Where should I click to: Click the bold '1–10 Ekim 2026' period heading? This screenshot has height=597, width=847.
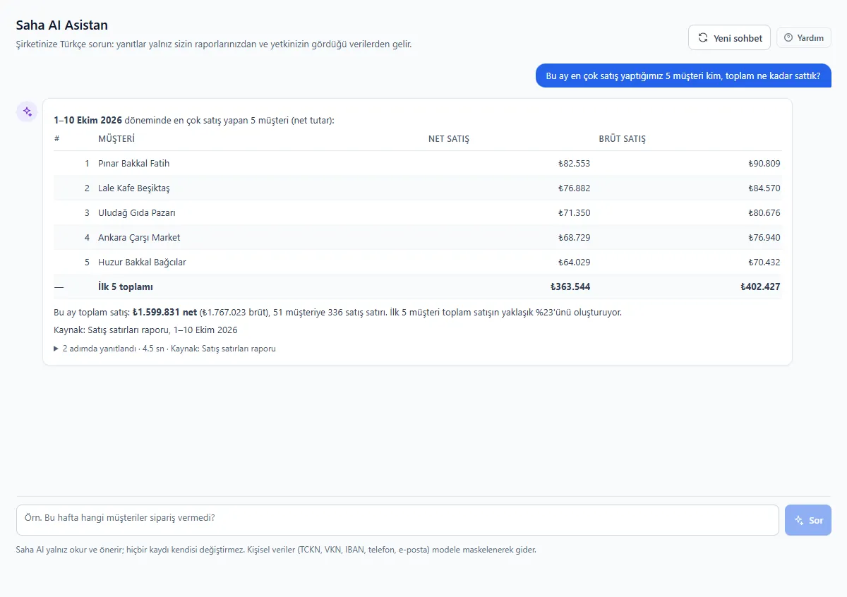[x=88, y=121]
